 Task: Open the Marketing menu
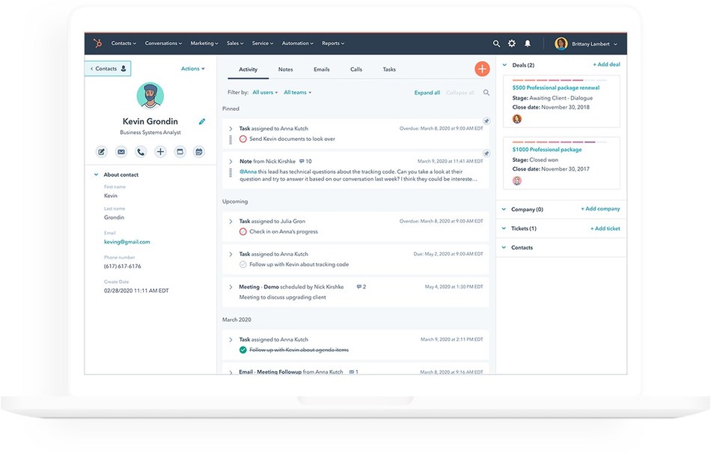pyautogui.click(x=204, y=43)
